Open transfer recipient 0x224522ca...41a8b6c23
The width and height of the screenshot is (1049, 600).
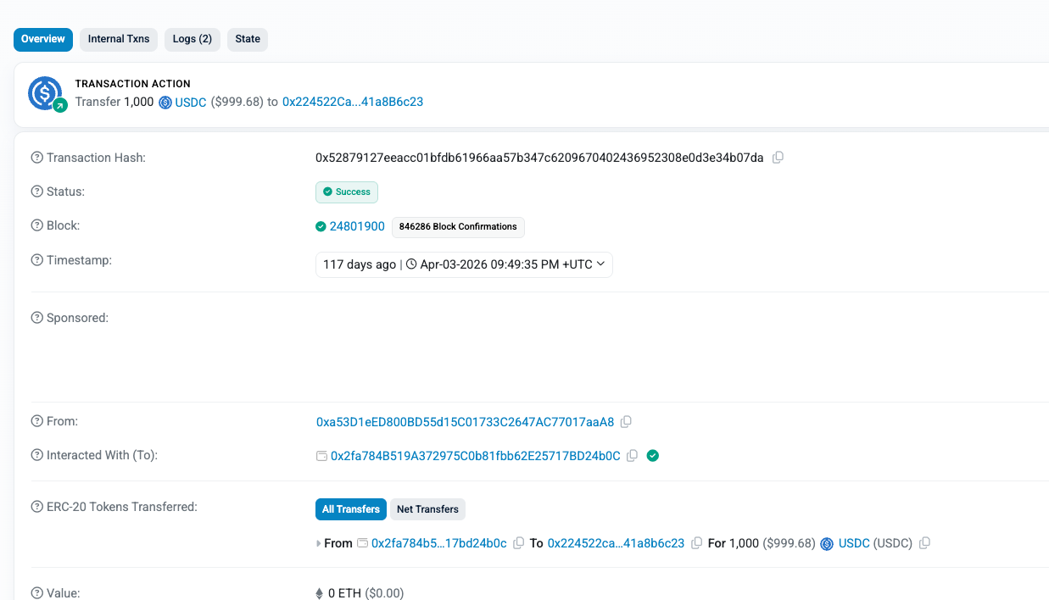(616, 543)
